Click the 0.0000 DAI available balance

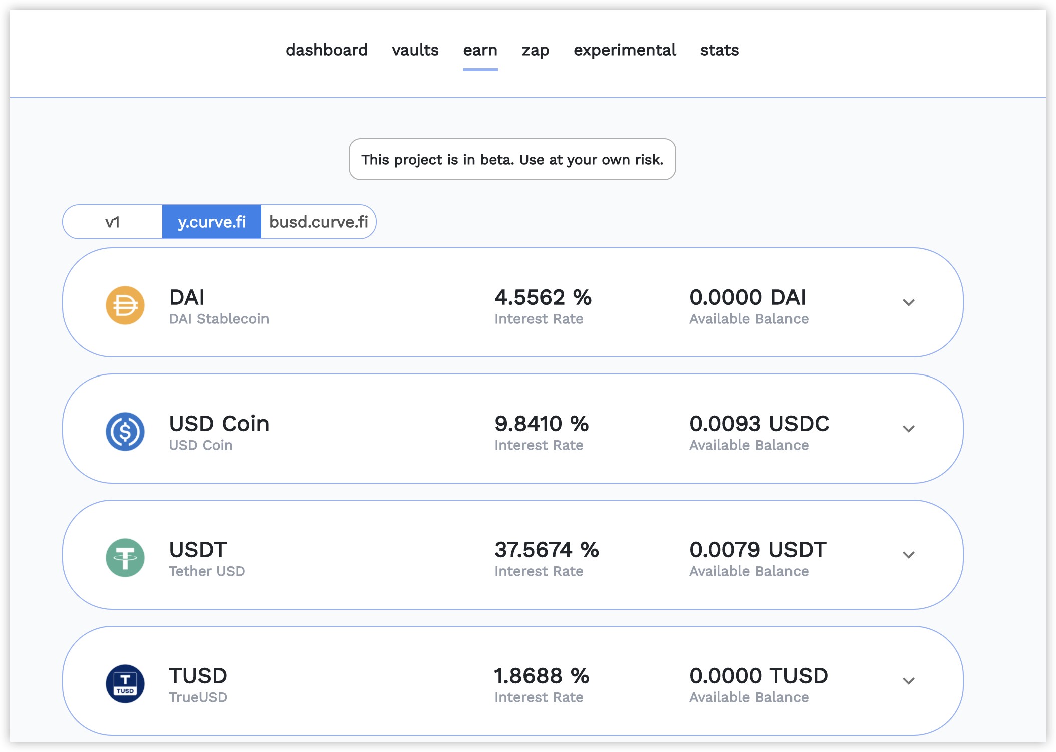(747, 297)
